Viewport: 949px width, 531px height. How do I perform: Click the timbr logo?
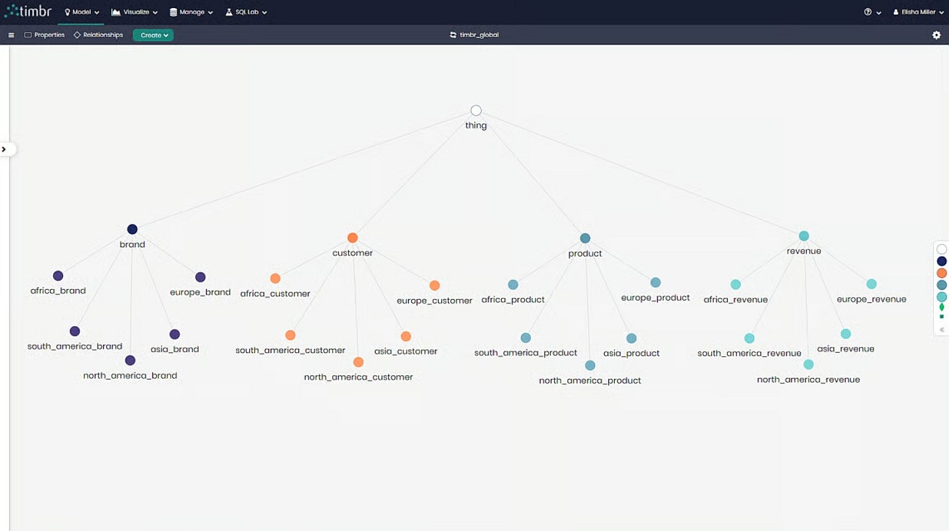click(x=29, y=11)
